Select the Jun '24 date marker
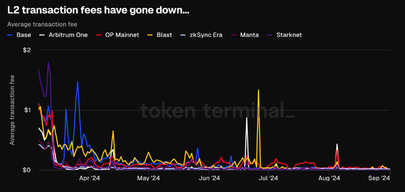This screenshot has height=192, width=405. tap(209, 178)
